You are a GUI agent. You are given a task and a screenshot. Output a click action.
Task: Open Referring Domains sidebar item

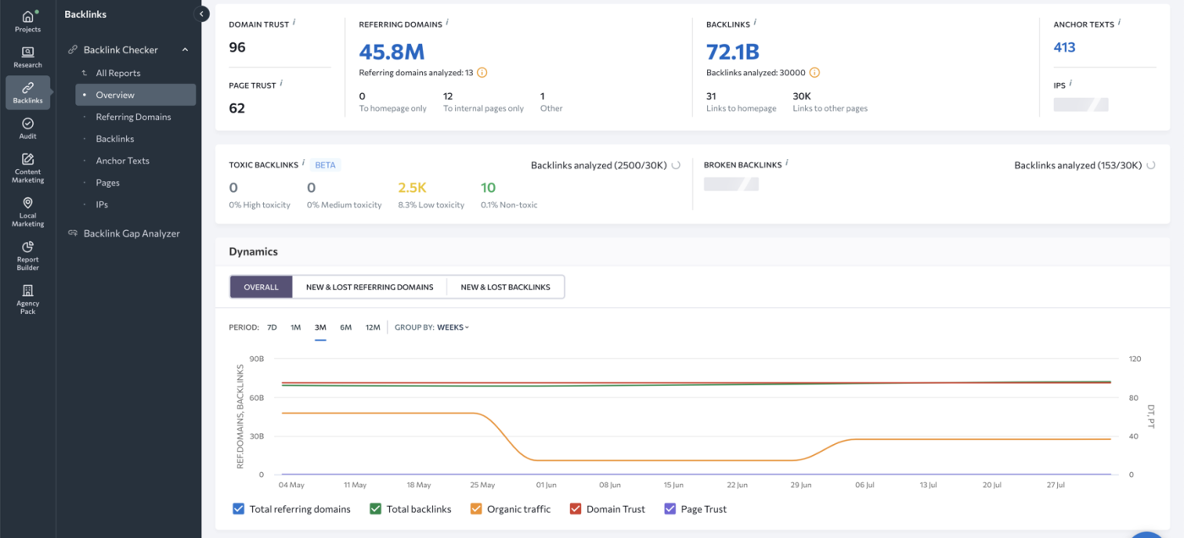(x=135, y=117)
